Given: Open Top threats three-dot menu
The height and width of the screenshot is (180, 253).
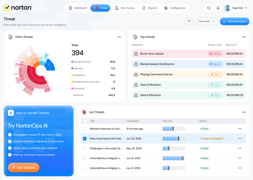Looking at the screenshot, I should 244,37.
